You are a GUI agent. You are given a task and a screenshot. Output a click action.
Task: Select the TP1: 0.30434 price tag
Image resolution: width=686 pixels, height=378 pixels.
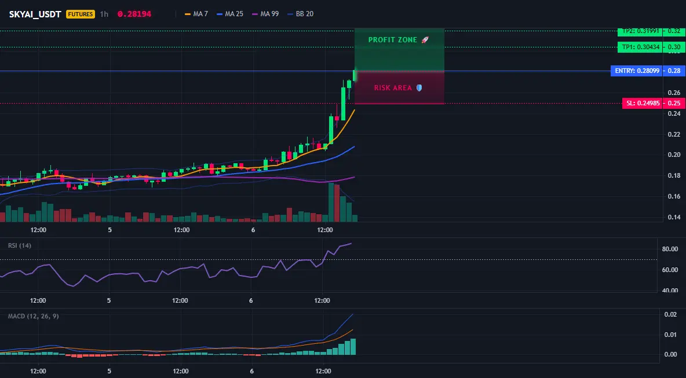[x=640, y=47]
